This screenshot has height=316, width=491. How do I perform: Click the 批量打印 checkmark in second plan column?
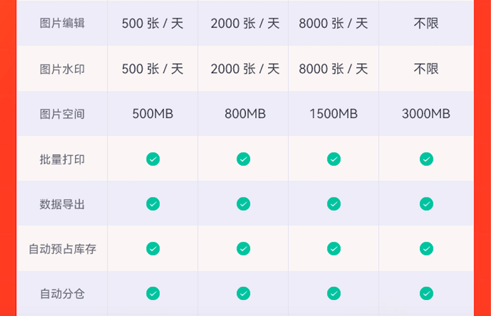click(244, 159)
